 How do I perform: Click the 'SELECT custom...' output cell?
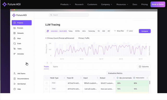(107, 83)
